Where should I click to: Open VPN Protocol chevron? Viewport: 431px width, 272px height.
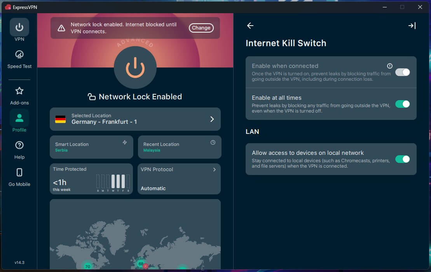[x=215, y=170]
